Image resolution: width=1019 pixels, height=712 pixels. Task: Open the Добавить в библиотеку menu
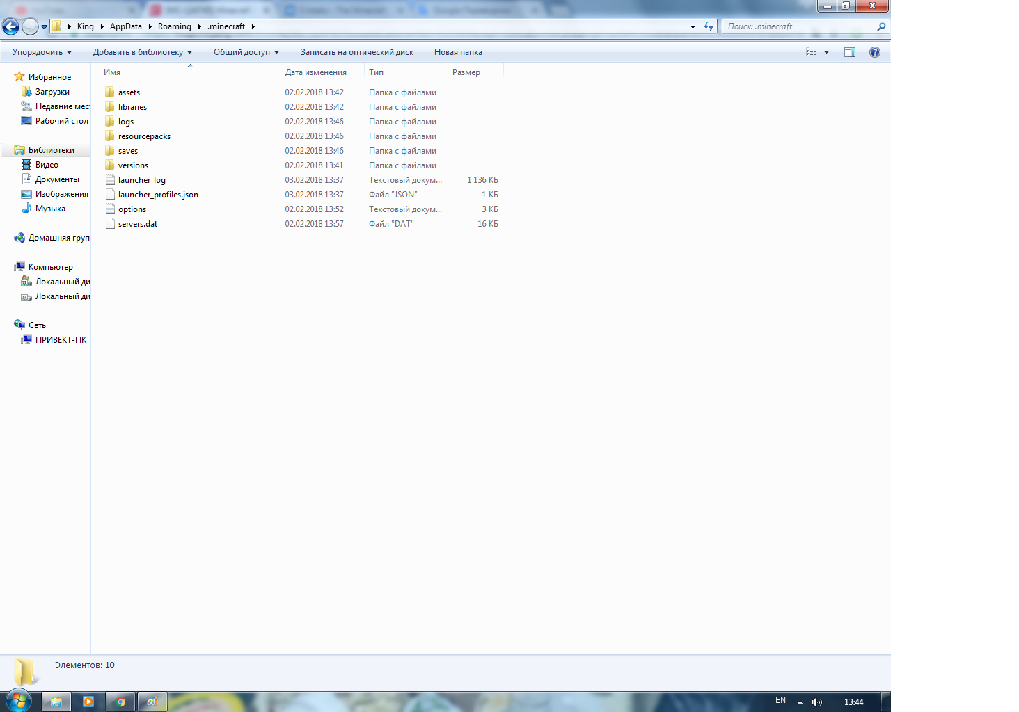(x=143, y=52)
